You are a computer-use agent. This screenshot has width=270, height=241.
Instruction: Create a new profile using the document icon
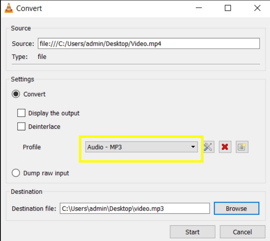coord(243,147)
